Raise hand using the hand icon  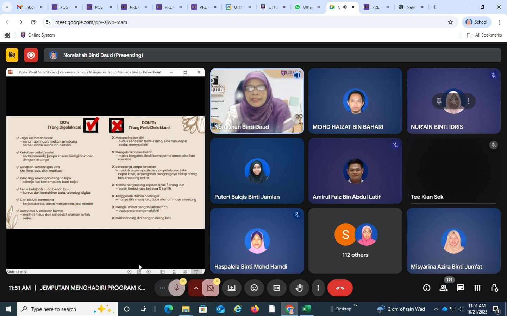[299, 288]
